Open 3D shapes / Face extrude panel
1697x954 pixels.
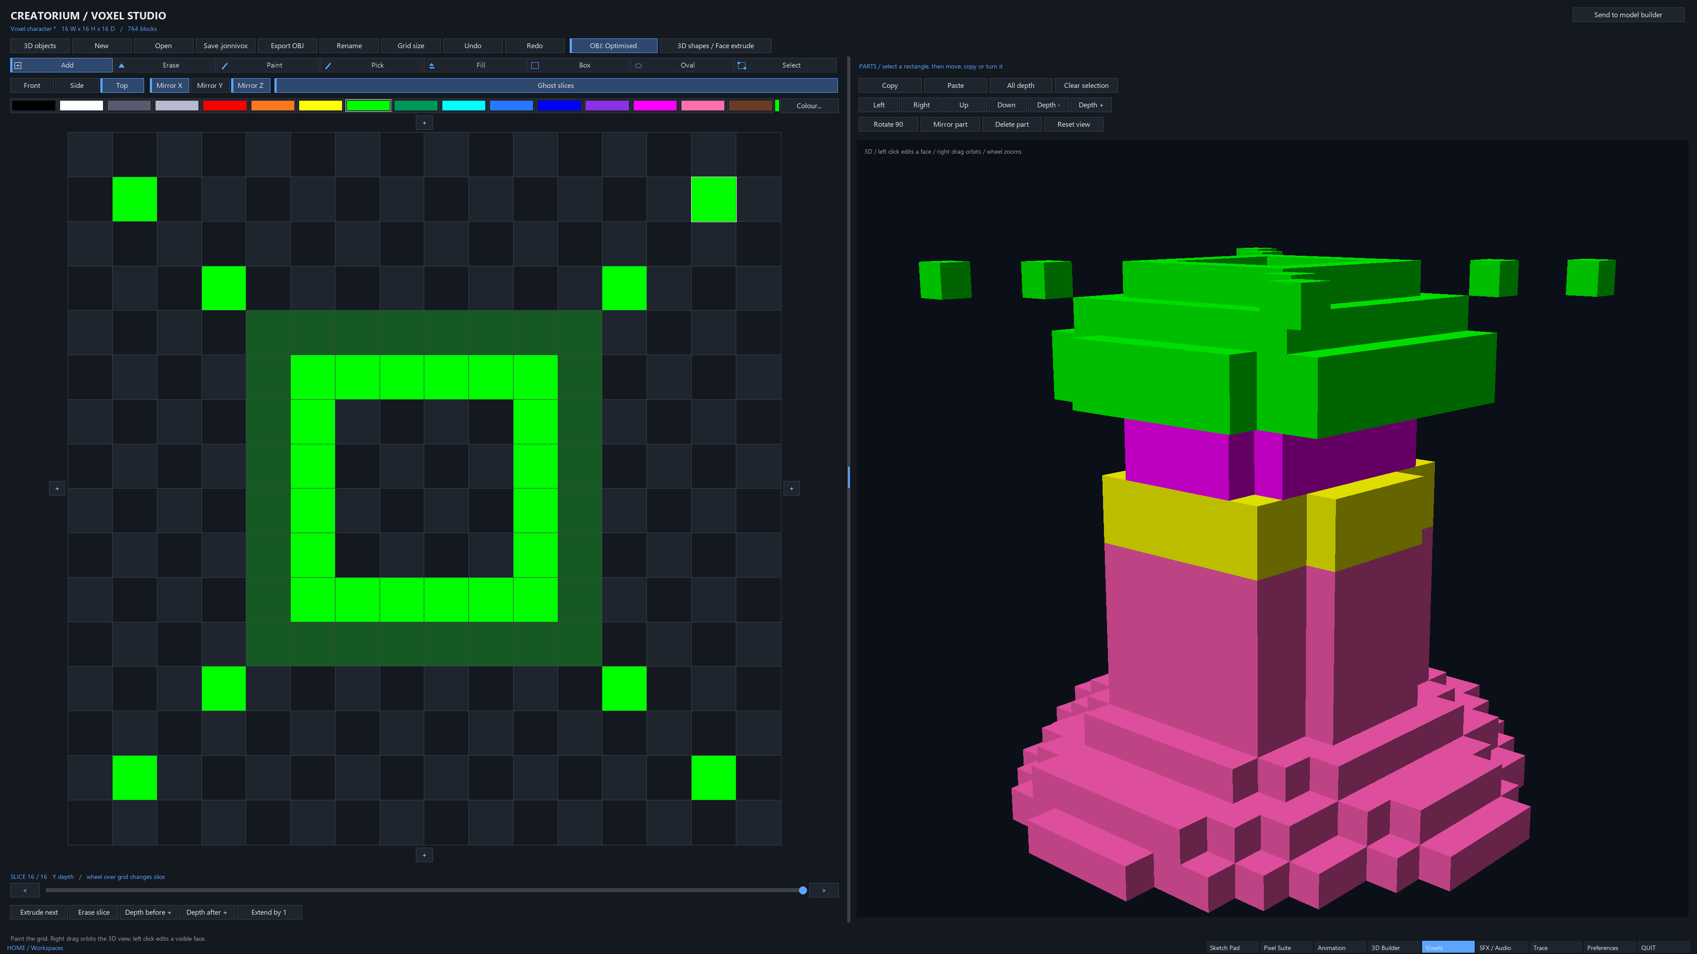pyautogui.click(x=715, y=46)
